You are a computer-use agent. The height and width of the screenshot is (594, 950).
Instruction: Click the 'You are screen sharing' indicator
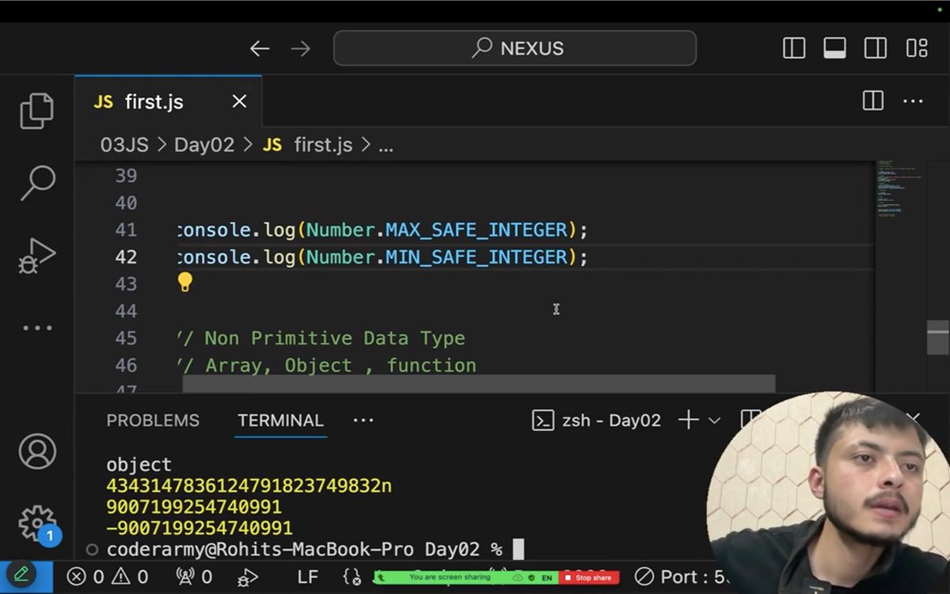[450, 577]
